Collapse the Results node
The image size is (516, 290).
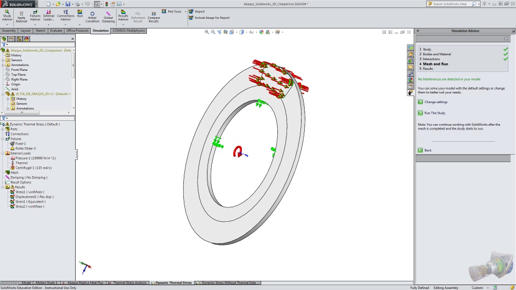(3, 187)
